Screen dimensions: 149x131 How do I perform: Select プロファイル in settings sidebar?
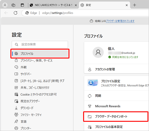[x=40, y=53]
